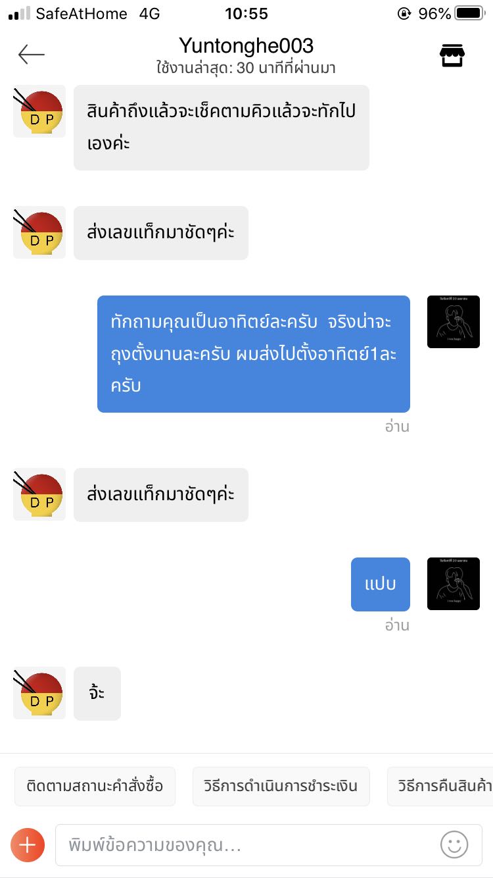This screenshot has width=493, height=878.
Task: Tap seller avatar beside second ส่งเลขแท็ก message
Action: pos(39,494)
